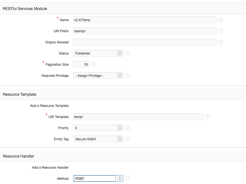Screen dimensions: 246x184
Task: Click help icon beside Entity Tag
Action: [x=128, y=139]
